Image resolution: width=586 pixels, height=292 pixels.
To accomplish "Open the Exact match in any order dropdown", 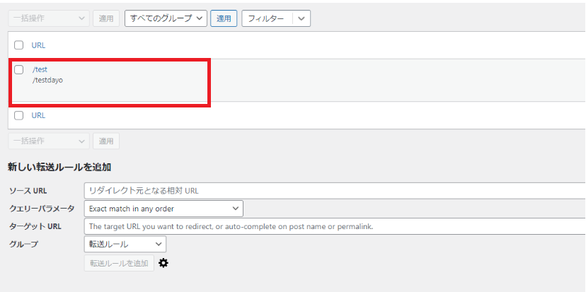I will click(x=163, y=209).
